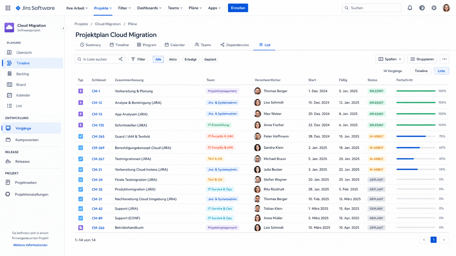Open the Calendar tab

point(175,45)
